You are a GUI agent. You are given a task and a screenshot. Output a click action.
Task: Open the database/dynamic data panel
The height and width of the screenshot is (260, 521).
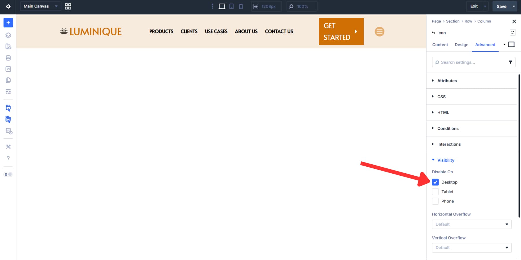click(x=8, y=58)
